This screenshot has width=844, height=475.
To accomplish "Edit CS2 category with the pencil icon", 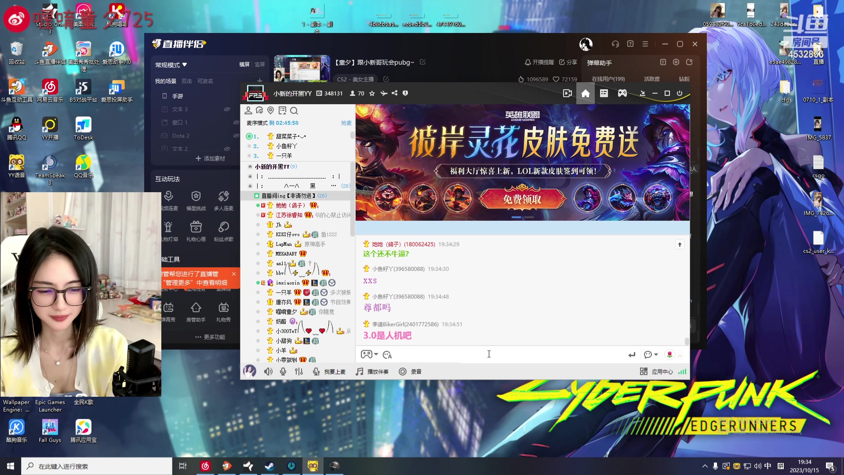I will pyautogui.click(x=386, y=79).
